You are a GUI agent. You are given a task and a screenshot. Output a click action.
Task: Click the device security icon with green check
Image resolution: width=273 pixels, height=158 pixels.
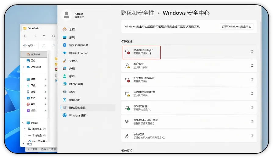click(128, 108)
